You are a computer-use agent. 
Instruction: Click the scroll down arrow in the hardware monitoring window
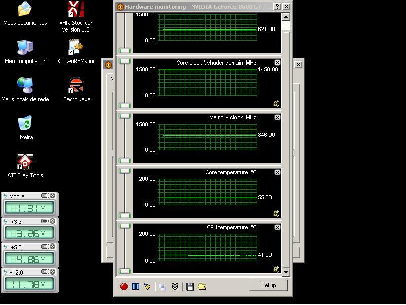pyautogui.click(x=286, y=272)
